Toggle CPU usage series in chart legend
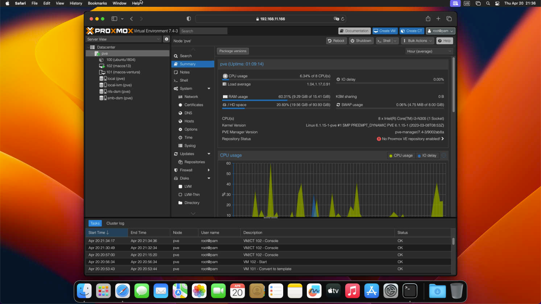Screen dimensions: 541x304 tap(401, 155)
